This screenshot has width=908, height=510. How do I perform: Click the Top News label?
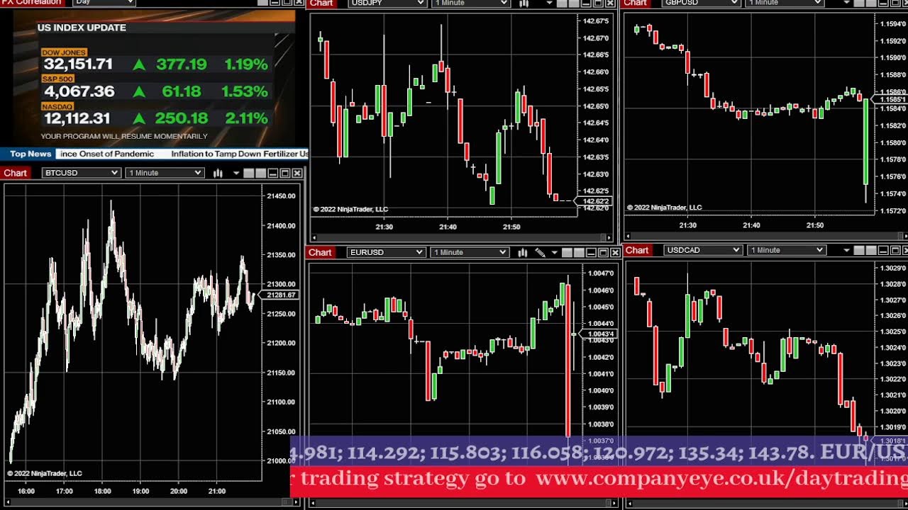[31, 154]
